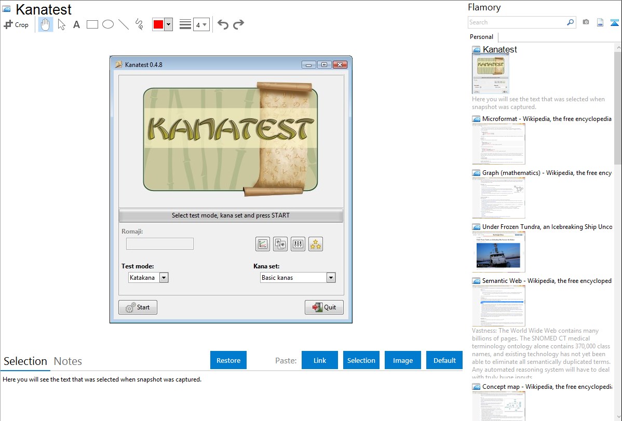This screenshot has height=421, width=622.
Task: Click the Image paste button
Action: [x=403, y=360]
